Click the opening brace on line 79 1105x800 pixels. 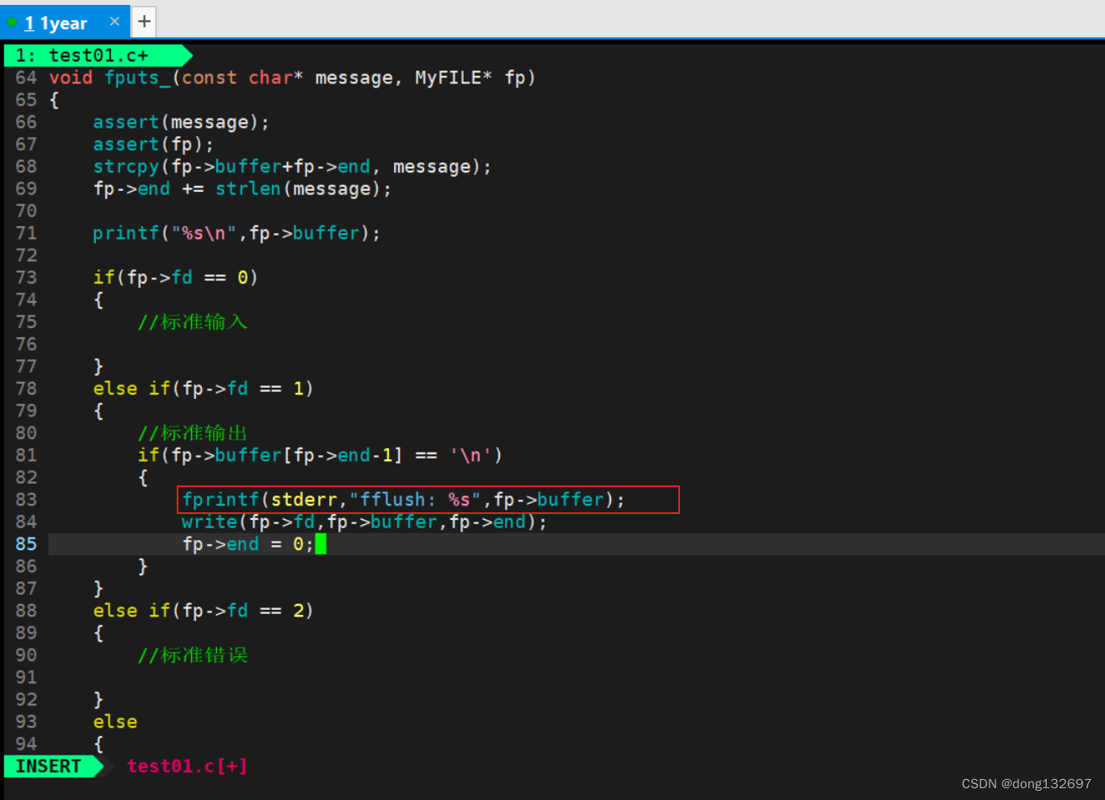point(98,411)
